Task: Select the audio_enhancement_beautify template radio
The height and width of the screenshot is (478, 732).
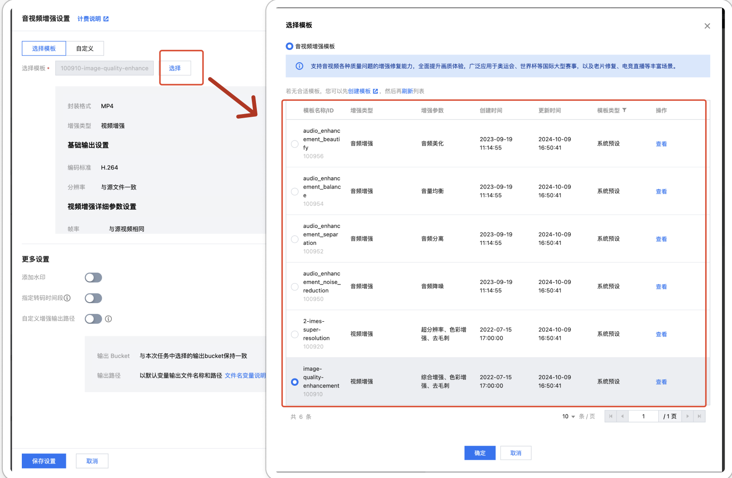Action: (295, 144)
